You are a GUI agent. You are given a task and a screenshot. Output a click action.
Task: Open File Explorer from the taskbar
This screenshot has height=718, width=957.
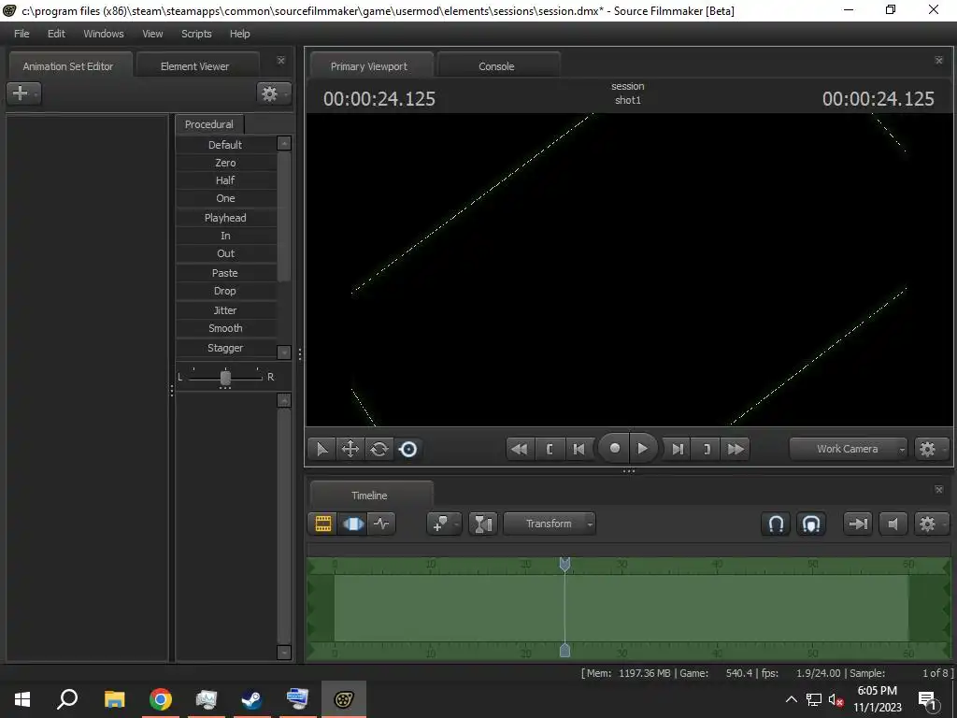pyautogui.click(x=114, y=699)
